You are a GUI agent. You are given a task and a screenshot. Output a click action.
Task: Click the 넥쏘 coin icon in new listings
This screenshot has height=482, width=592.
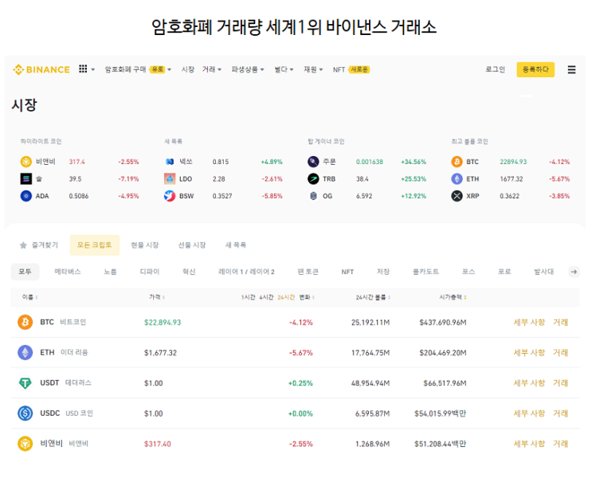click(170, 162)
